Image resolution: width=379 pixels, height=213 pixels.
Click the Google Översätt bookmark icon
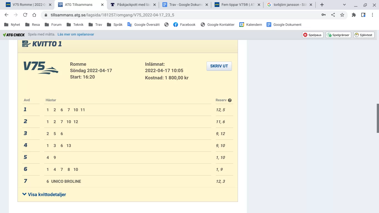click(129, 24)
